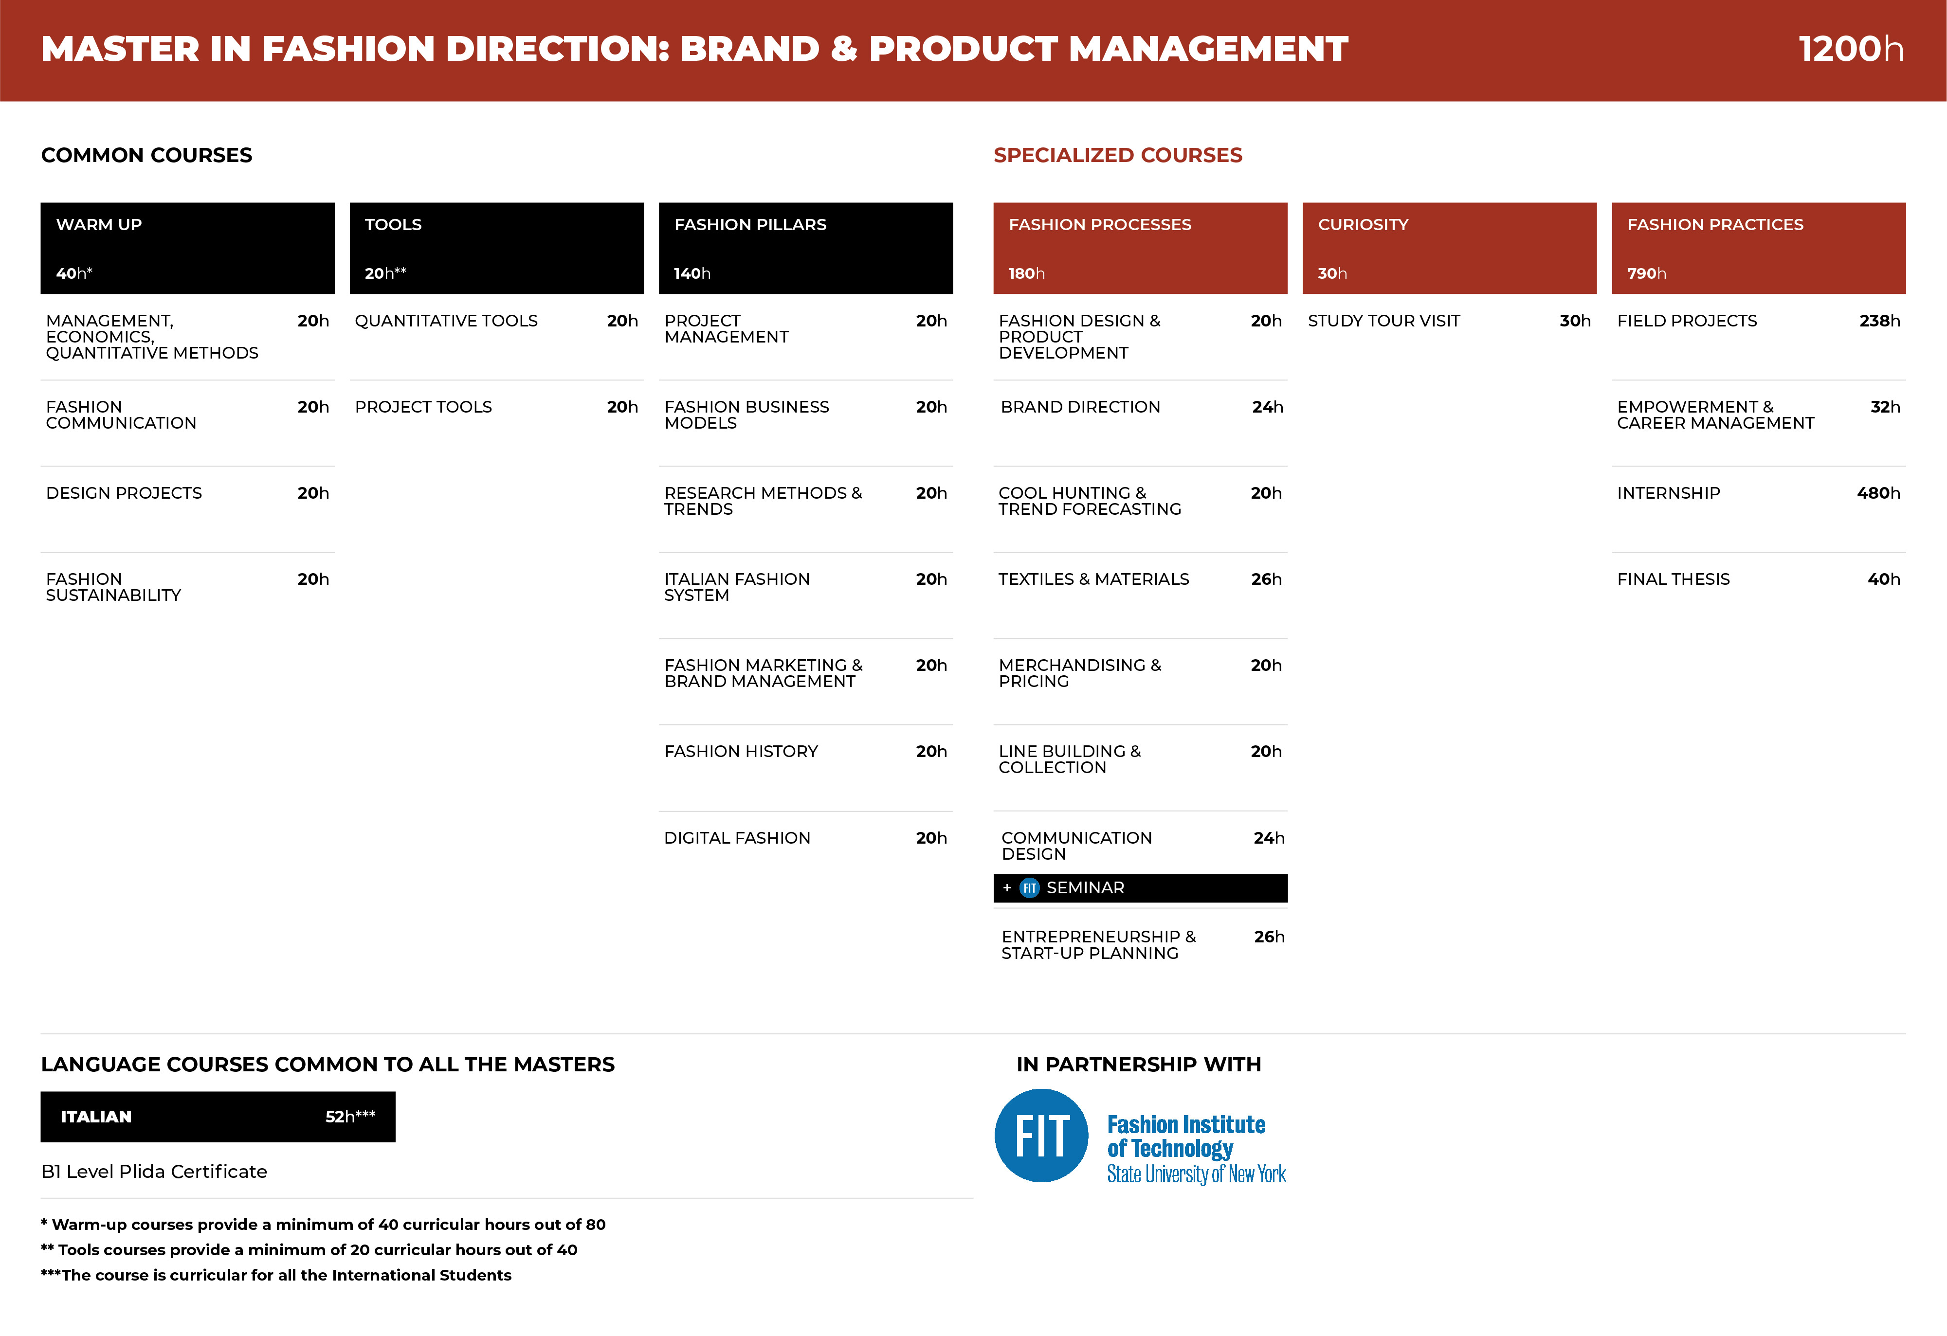Open the FASHION PILLARS header block

(x=806, y=248)
